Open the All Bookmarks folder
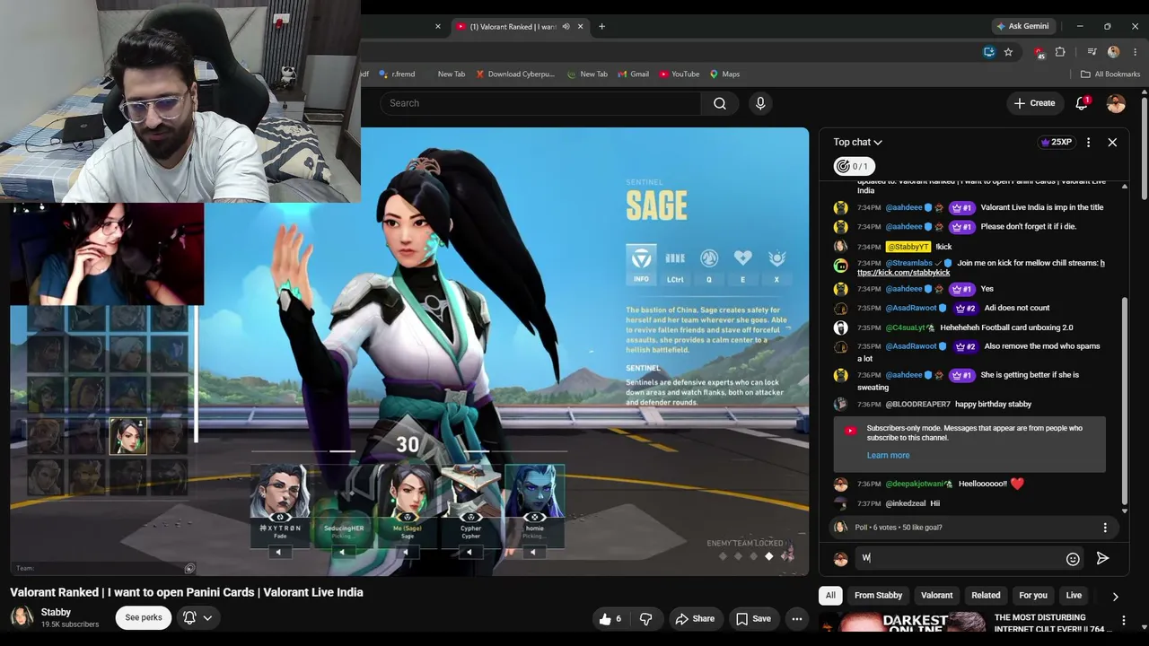 1110,74
